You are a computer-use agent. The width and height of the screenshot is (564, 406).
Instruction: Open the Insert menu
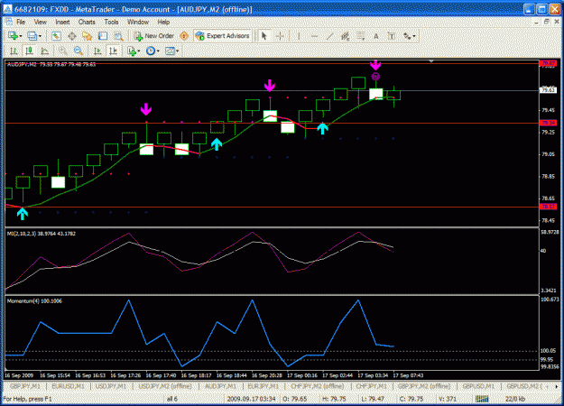coord(62,22)
